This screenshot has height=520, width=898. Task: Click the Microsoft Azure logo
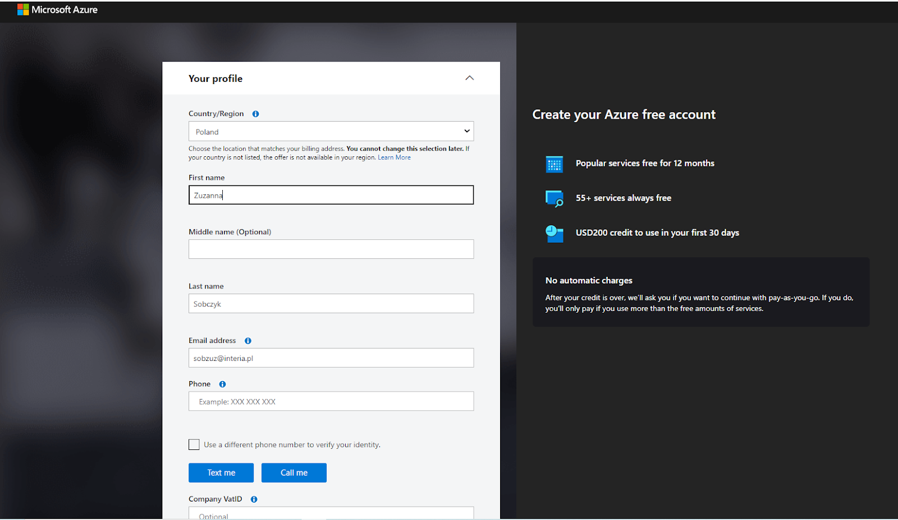(57, 10)
